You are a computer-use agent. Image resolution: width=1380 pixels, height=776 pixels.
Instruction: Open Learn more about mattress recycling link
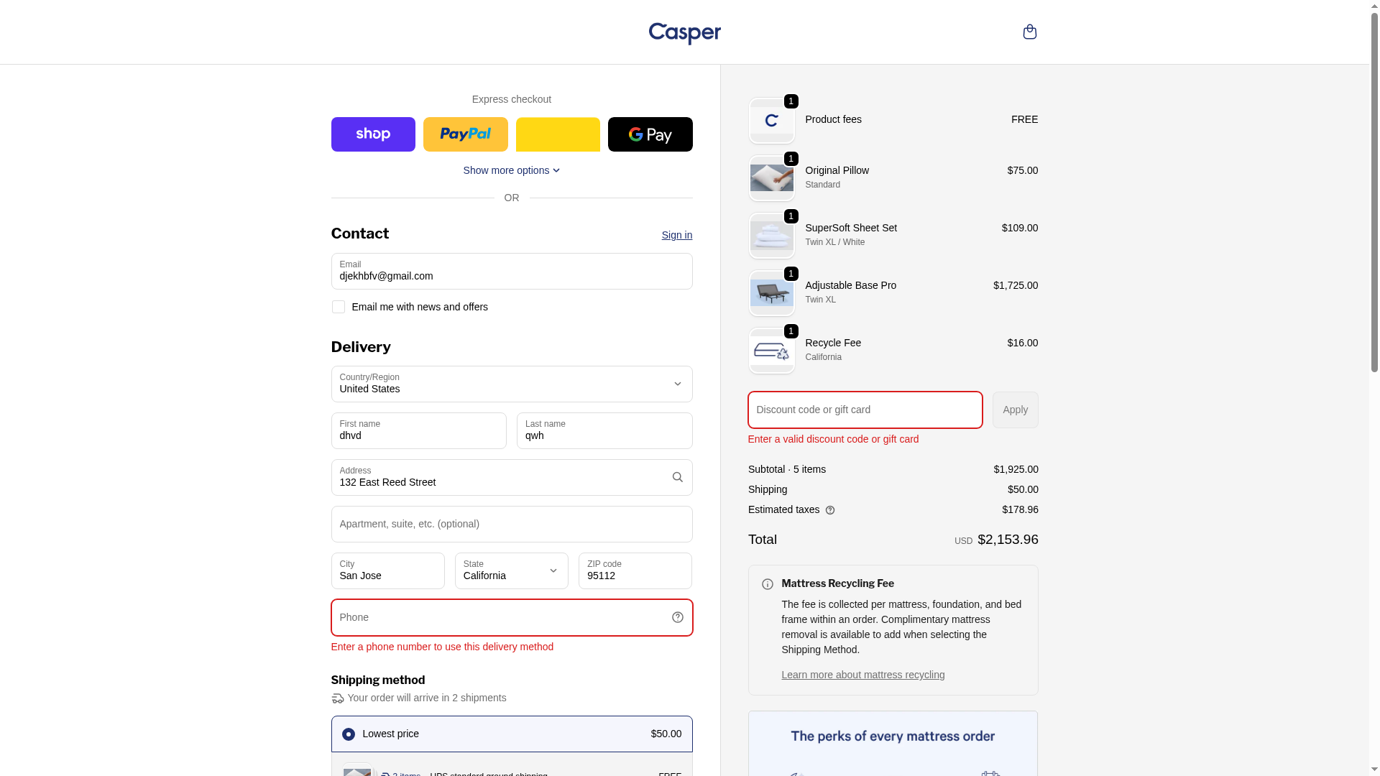(x=862, y=675)
